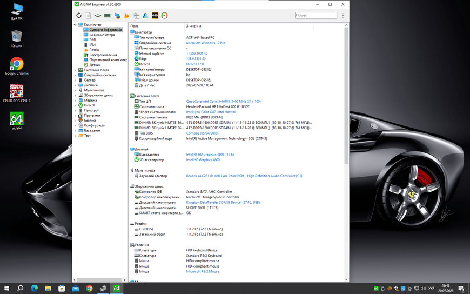
Task: Click the blue user silhouette toolbar icon
Action: [x=145, y=15]
